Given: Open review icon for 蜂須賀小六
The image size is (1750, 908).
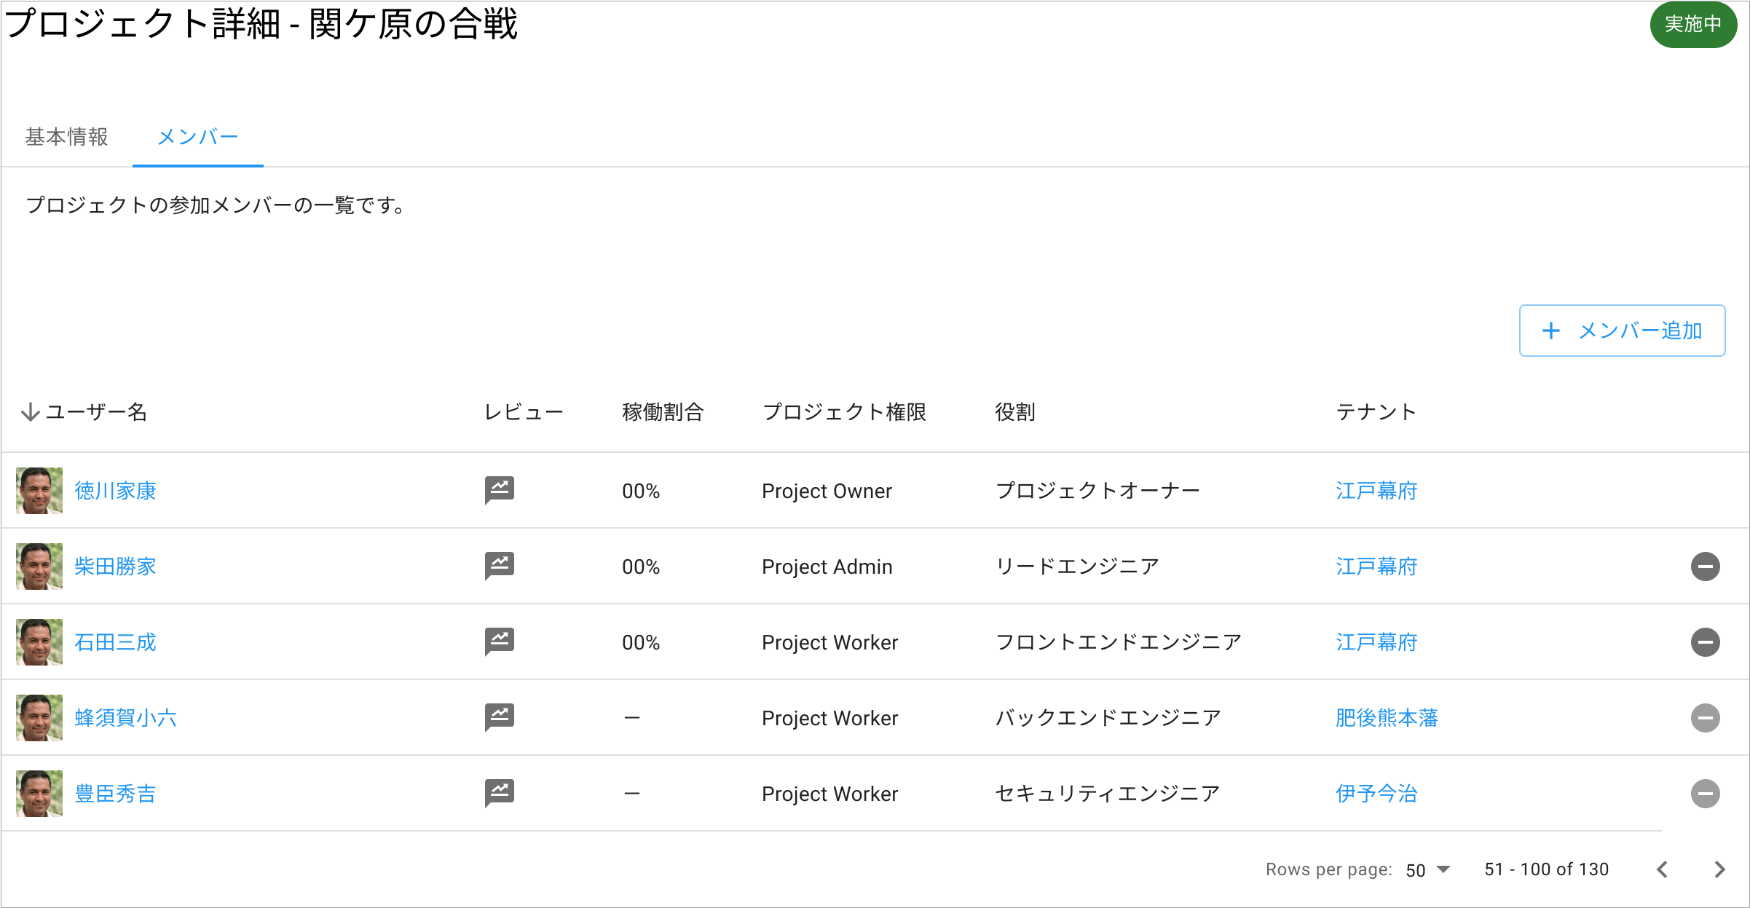Looking at the screenshot, I should (x=500, y=717).
